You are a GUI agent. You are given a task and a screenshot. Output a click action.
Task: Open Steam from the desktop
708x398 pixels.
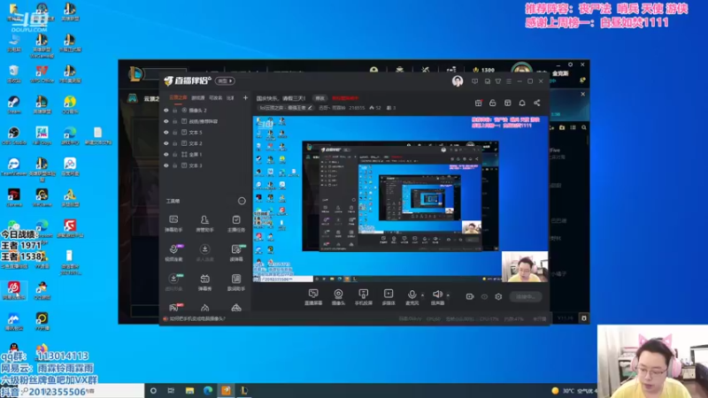(x=13, y=105)
